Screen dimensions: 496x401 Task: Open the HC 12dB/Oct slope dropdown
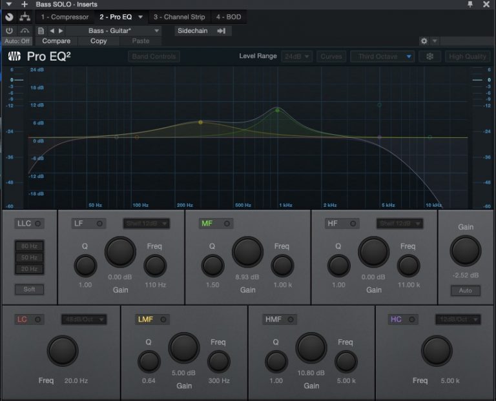point(458,319)
